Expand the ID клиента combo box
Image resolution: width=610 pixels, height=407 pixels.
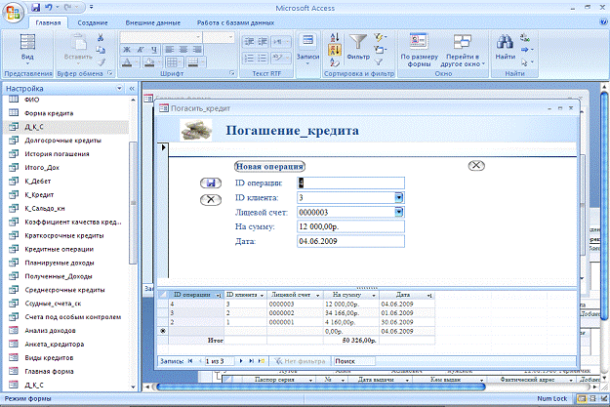[x=399, y=197]
